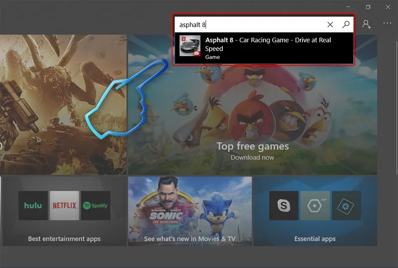Image resolution: width=398 pixels, height=268 pixels.
Task: Open the "Essential apps" collection label
Action: [314, 239]
